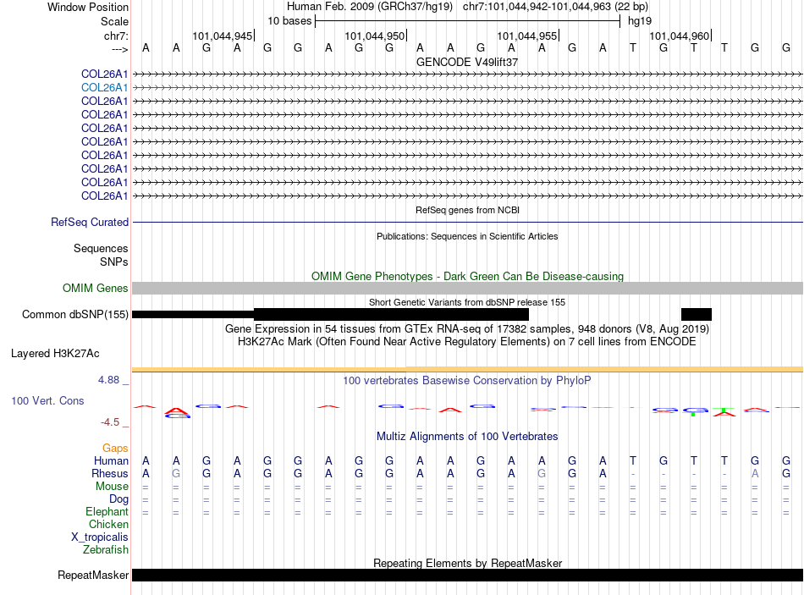This screenshot has width=804, height=595.
Task: Click the Chicken alignment row label
Action: point(108,524)
